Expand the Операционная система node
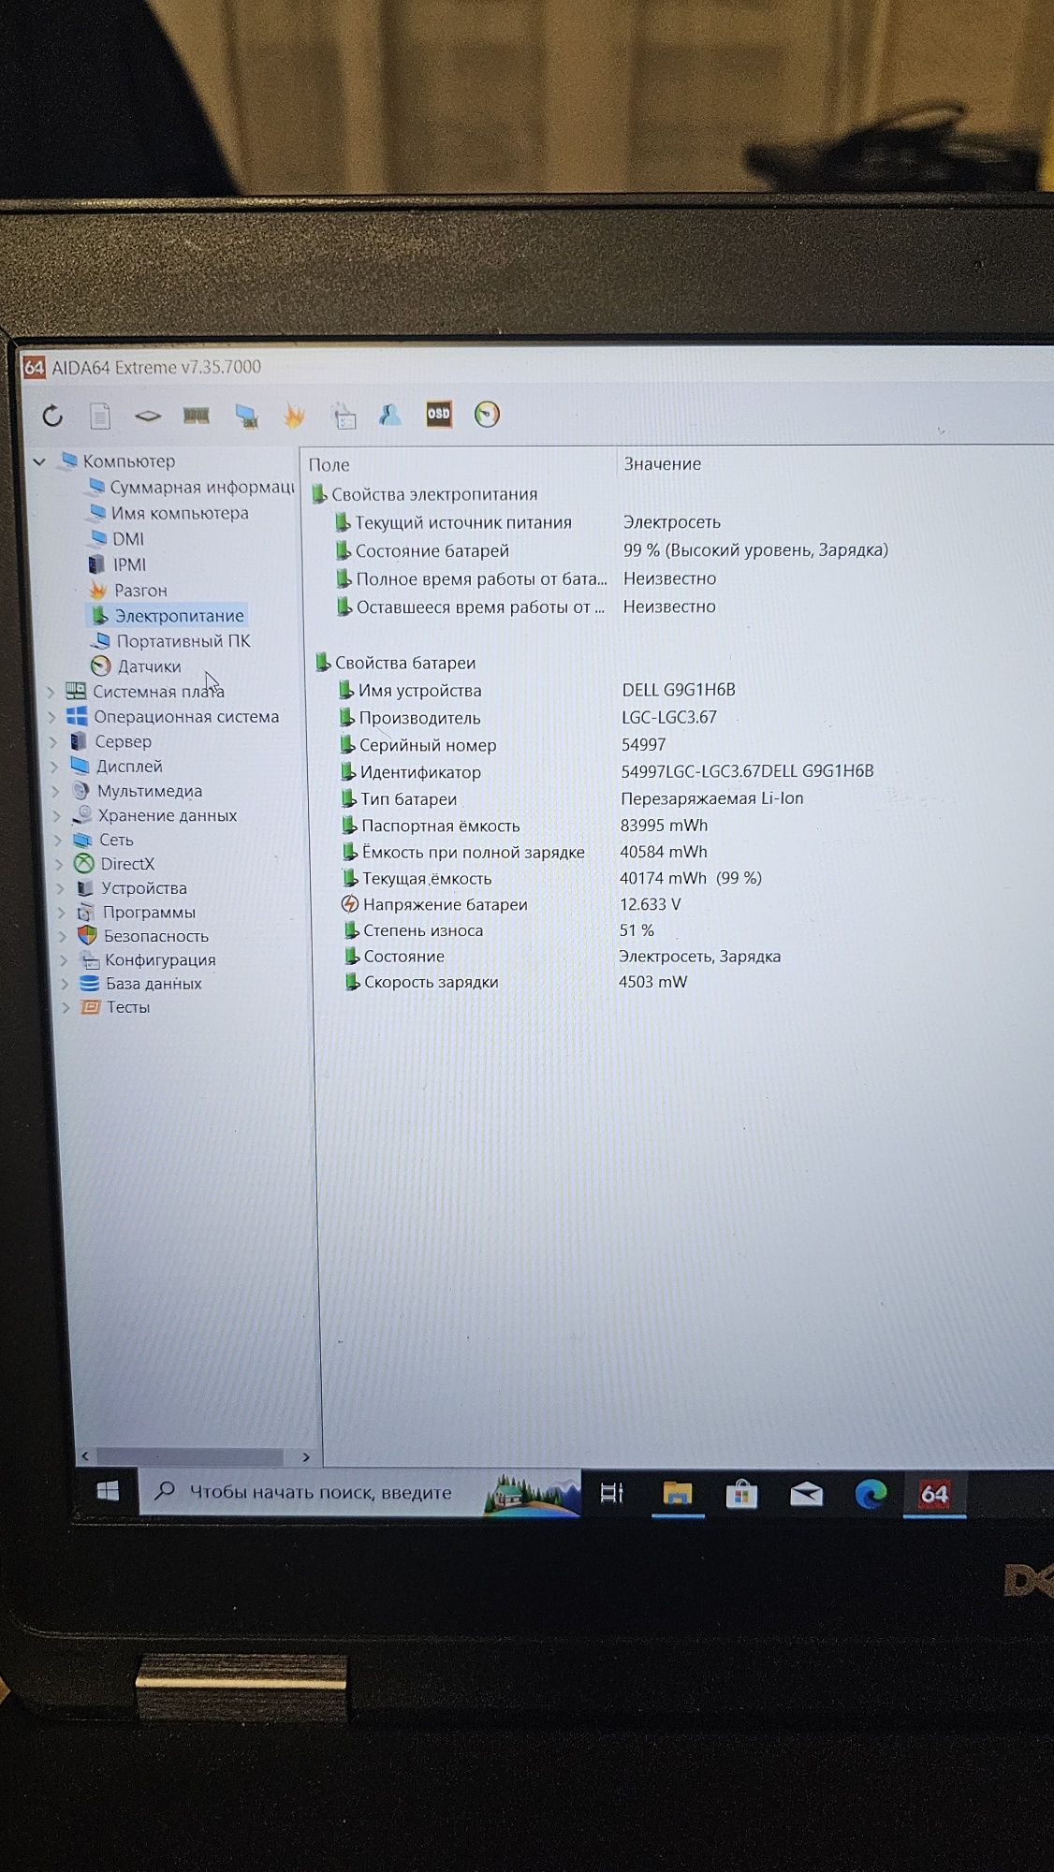1054x1872 pixels. tap(51, 717)
